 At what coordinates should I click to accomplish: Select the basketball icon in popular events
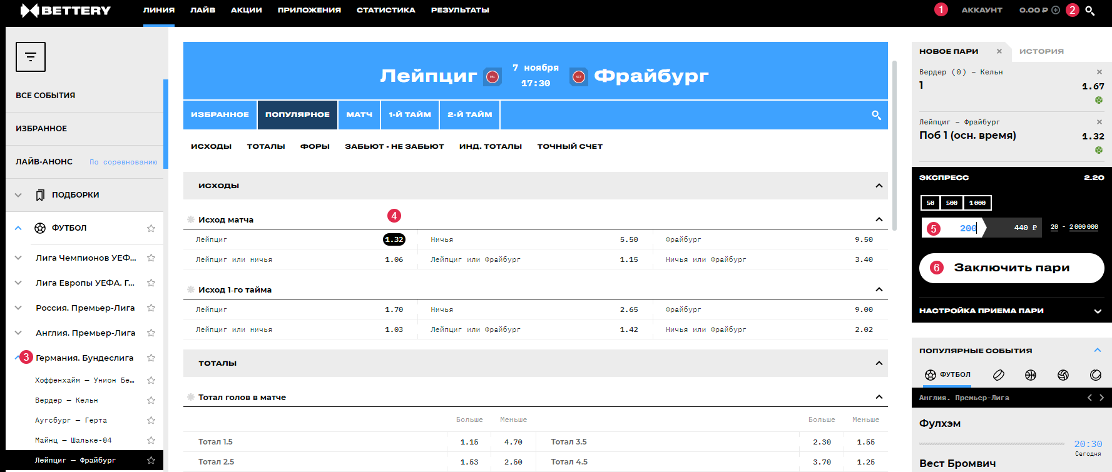point(1031,375)
